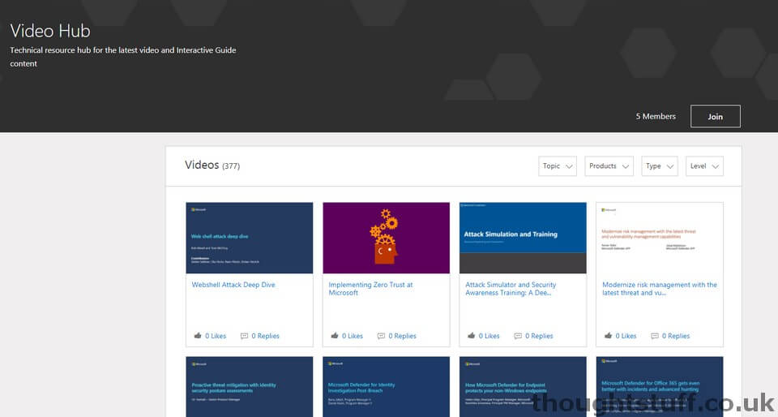
Task: Click reply icon on Modernize risk management card
Action: click(655, 336)
